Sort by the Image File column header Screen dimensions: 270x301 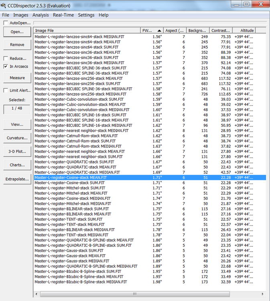pyautogui.click(x=86, y=31)
